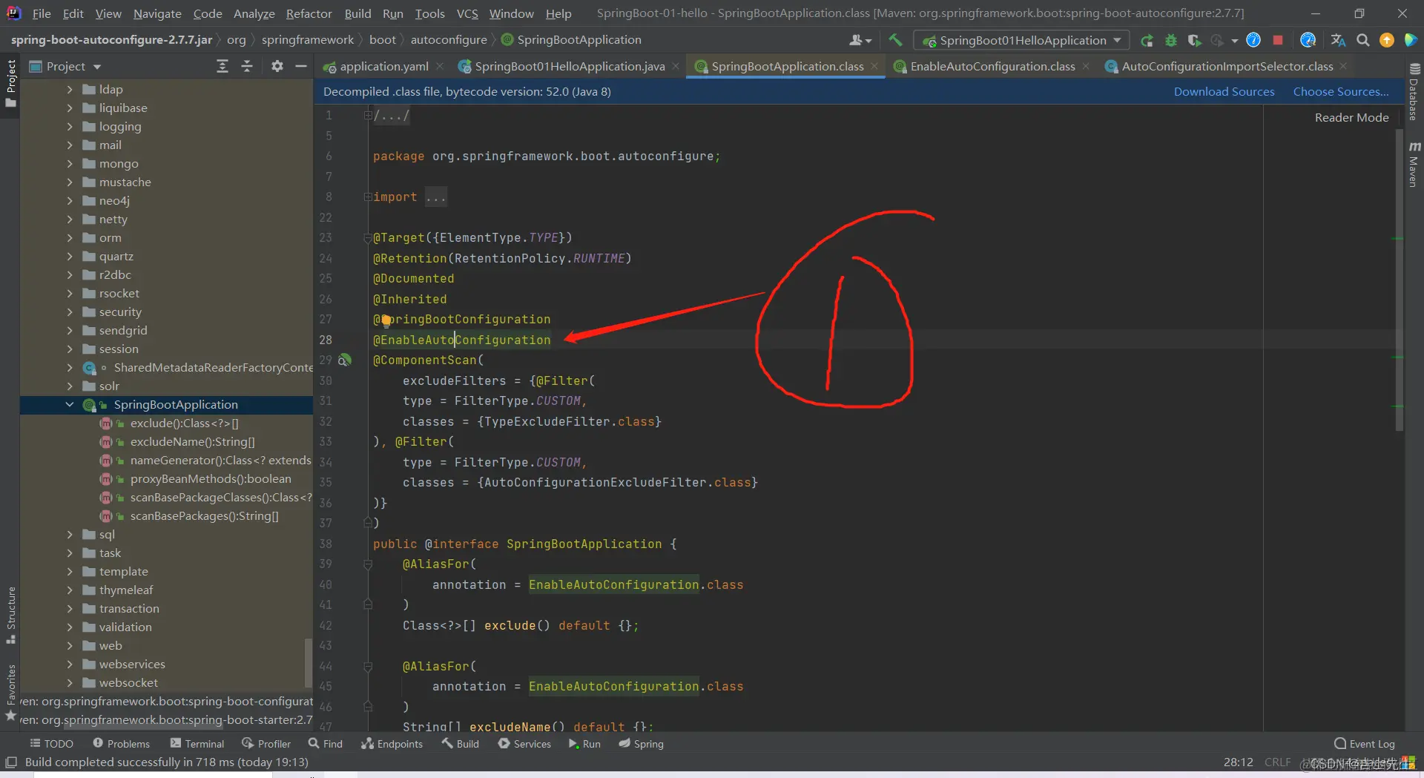Click the red Stop button
This screenshot has height=778, width=1424.
(1278, 40)
